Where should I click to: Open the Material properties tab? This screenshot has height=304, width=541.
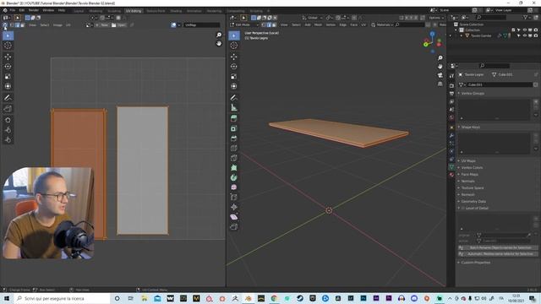[451, 175]
